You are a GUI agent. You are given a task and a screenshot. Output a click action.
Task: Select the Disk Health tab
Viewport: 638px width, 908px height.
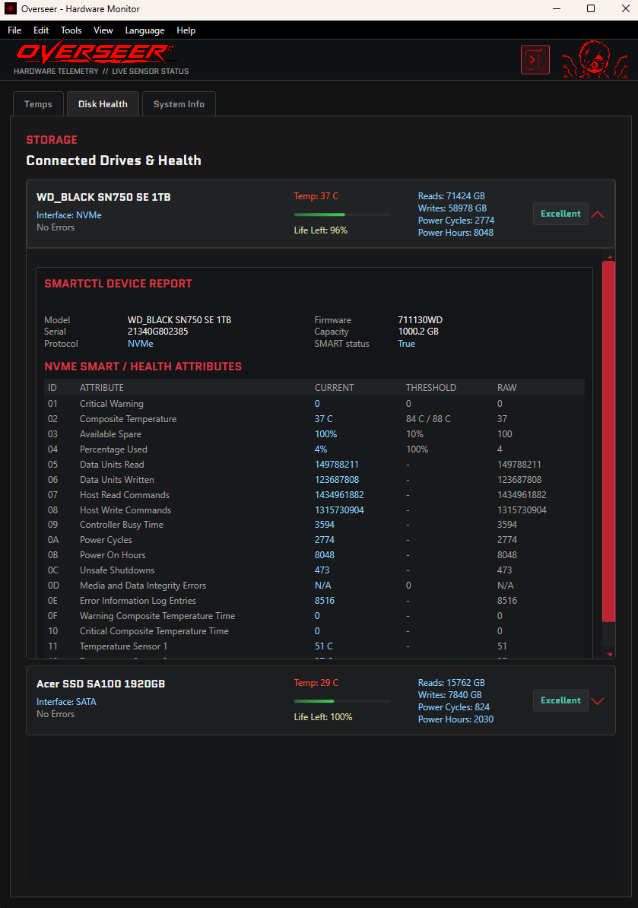pyautogui.click(x=103, y=104)
